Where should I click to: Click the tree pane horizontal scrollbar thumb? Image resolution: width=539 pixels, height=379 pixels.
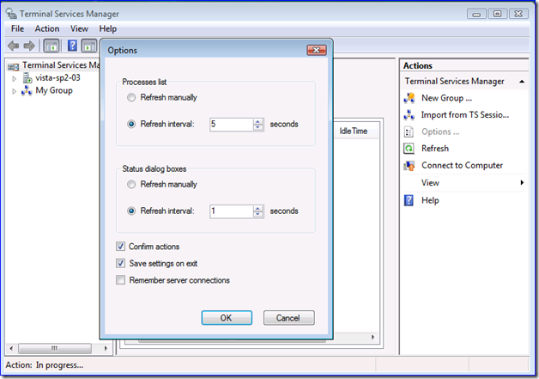55,348
